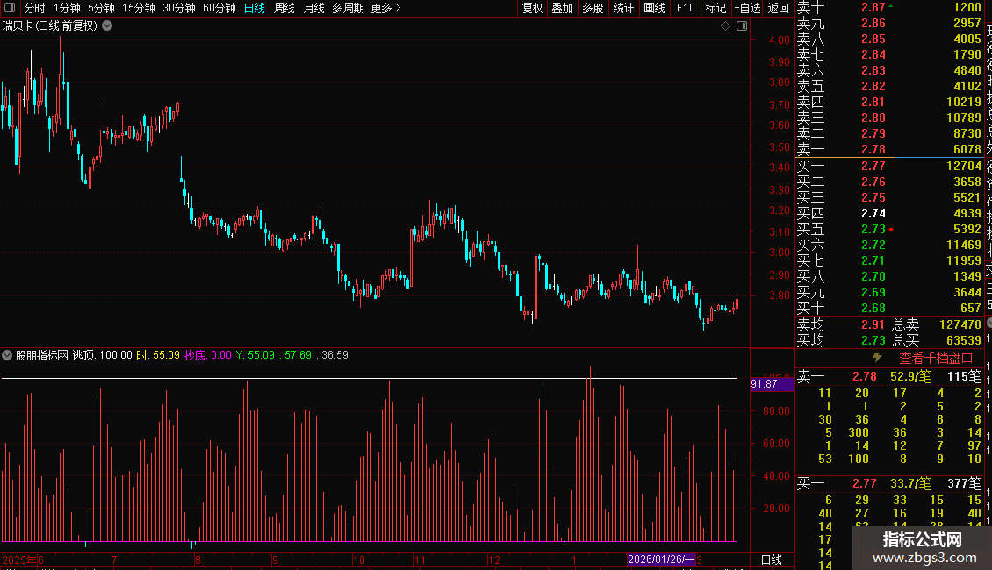Expand the 更多 periods arrow
The height and width of the screenshot is (570, 992).
pyautogui.click(x=398, y=8)
